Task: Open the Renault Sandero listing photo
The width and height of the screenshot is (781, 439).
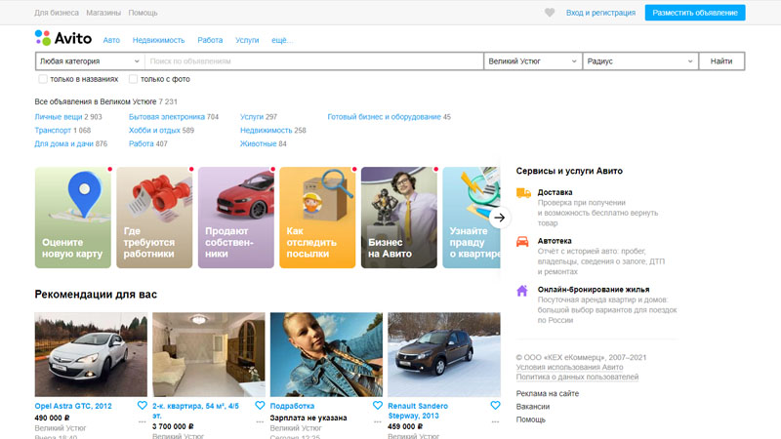Action: [444, 354]
